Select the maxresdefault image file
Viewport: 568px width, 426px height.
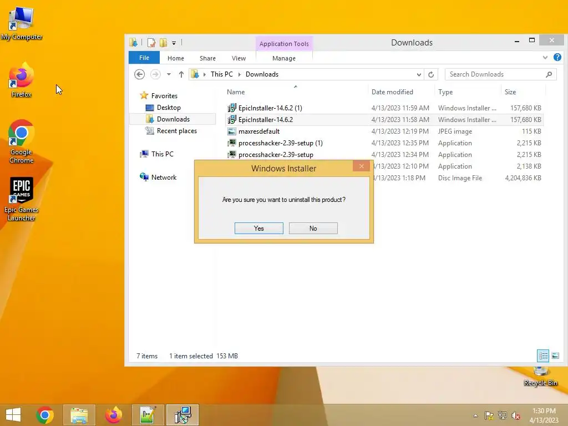click(x=258, y=131)
